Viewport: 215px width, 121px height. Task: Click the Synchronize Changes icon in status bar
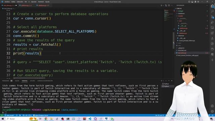pos(17,115)
